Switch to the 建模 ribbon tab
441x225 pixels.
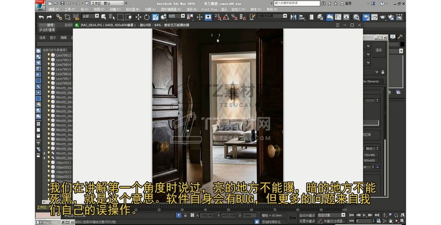coord(50,25)
